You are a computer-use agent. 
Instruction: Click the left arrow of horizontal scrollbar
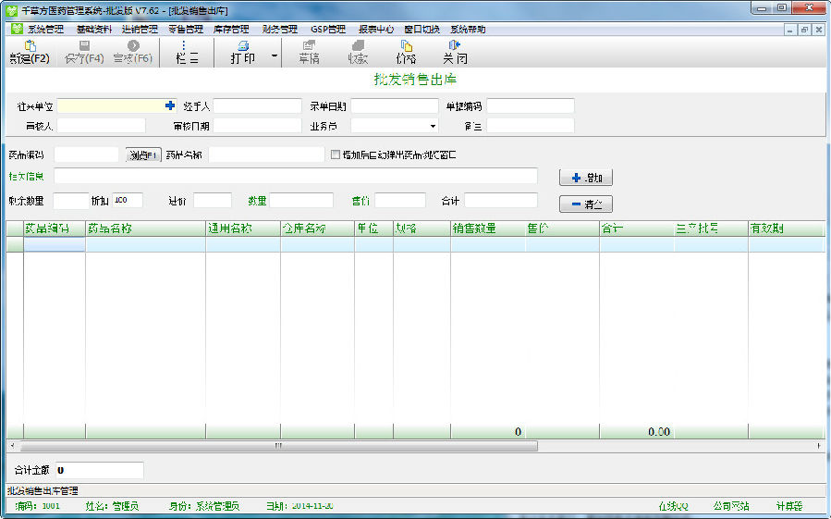tap(12, 446)
